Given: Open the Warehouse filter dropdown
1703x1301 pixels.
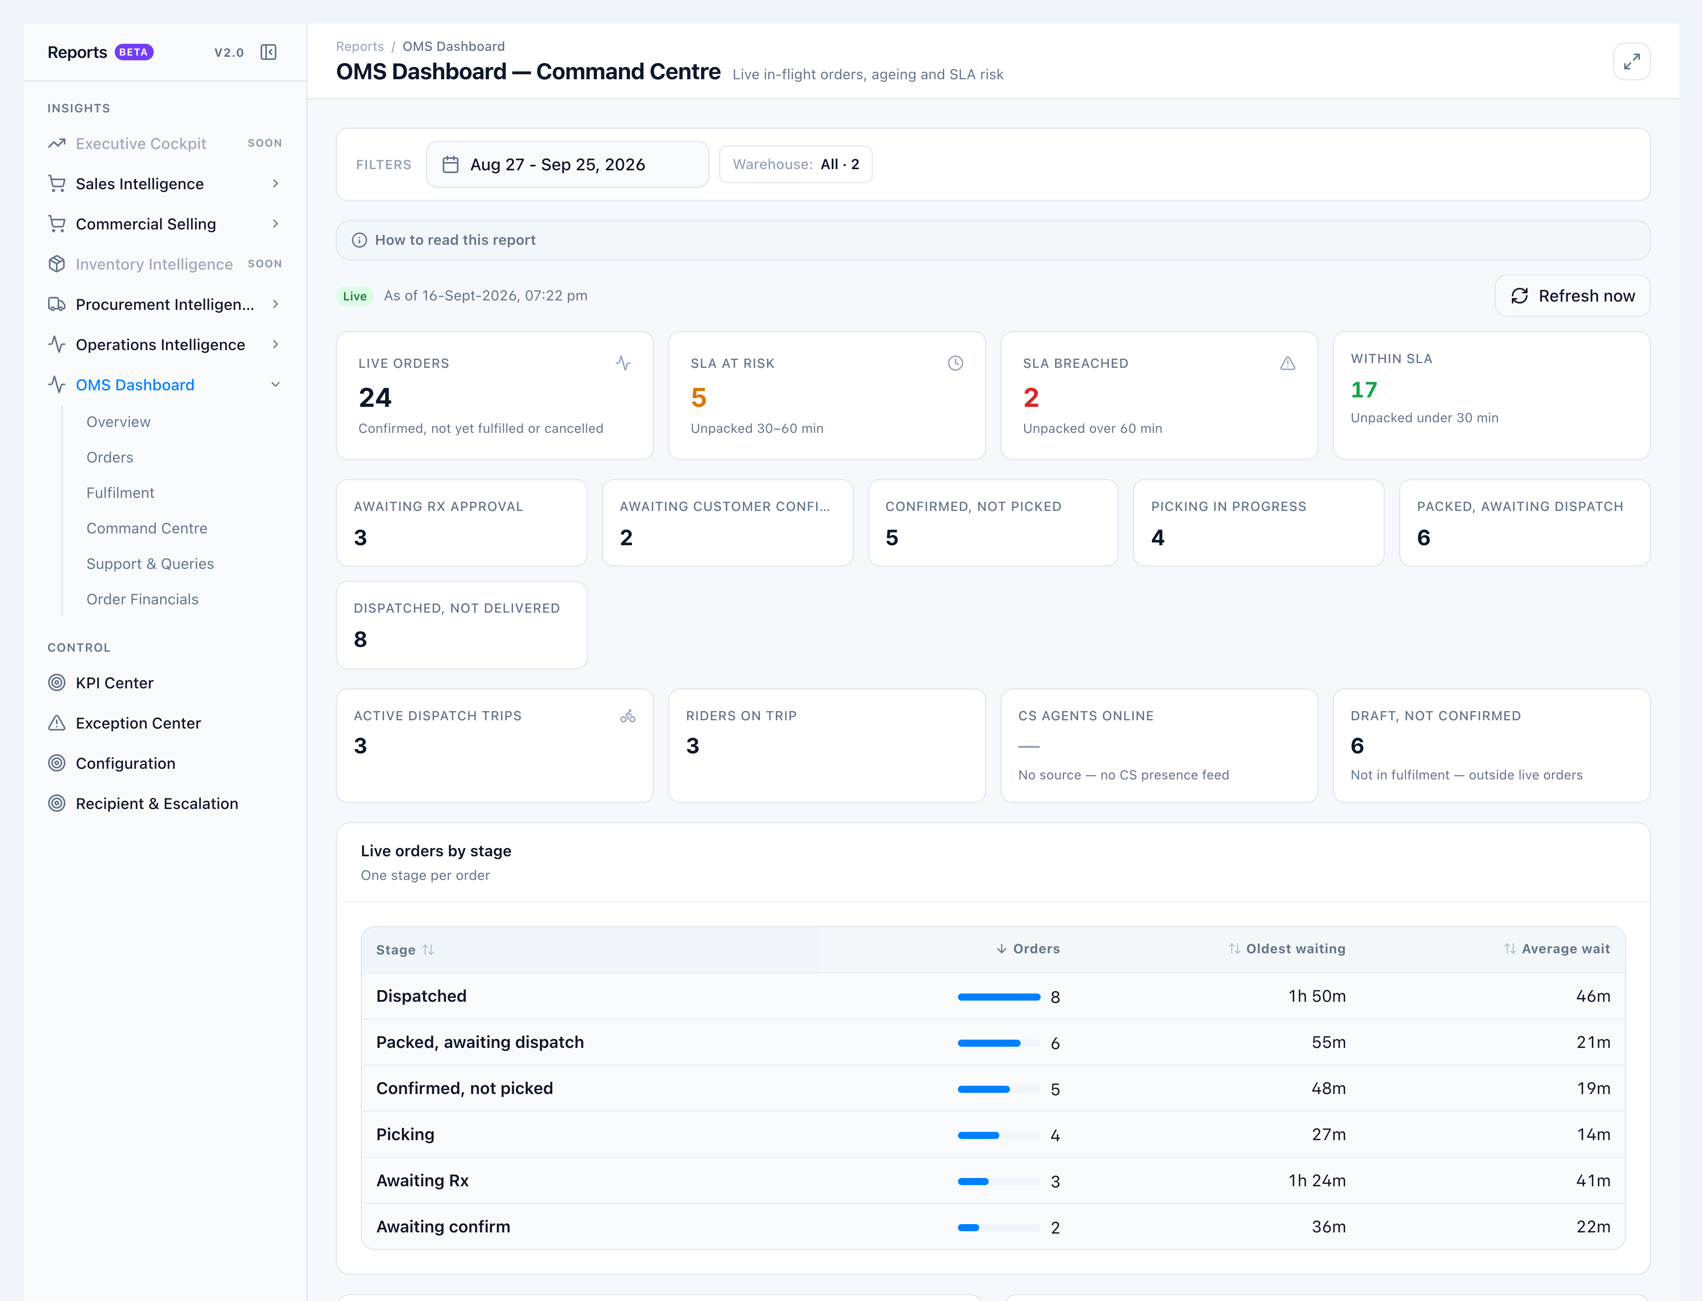Looking at the screenshot, I should click(x=796, y=164).
